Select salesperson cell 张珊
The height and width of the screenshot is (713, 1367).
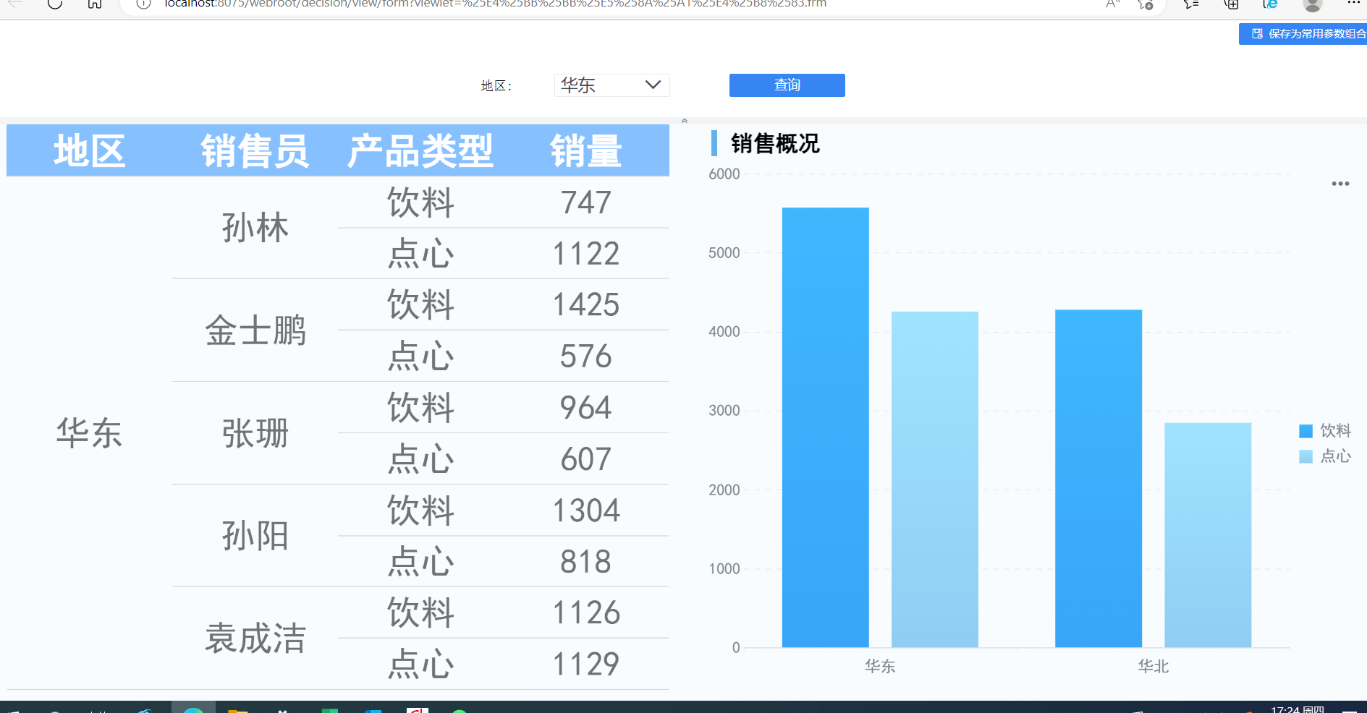point(255,433)
